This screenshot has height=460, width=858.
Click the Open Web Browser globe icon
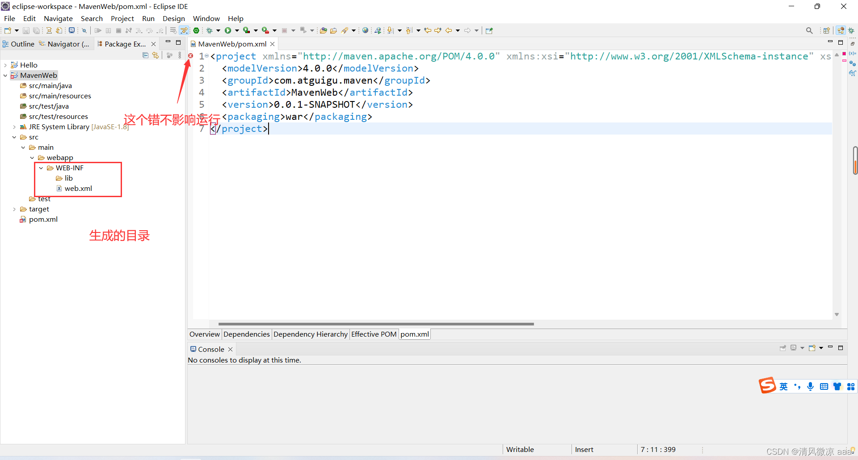(365, 30)
